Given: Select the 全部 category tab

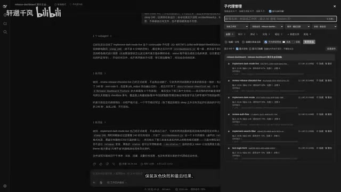Looking at the screenshot, I should click(x=229, y=34).
